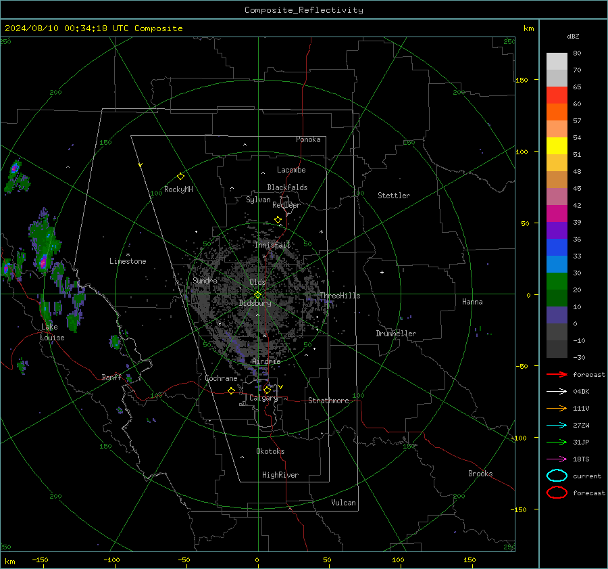
Task: Select the red 65 dBZ swatch
Action: pos(557,95)
